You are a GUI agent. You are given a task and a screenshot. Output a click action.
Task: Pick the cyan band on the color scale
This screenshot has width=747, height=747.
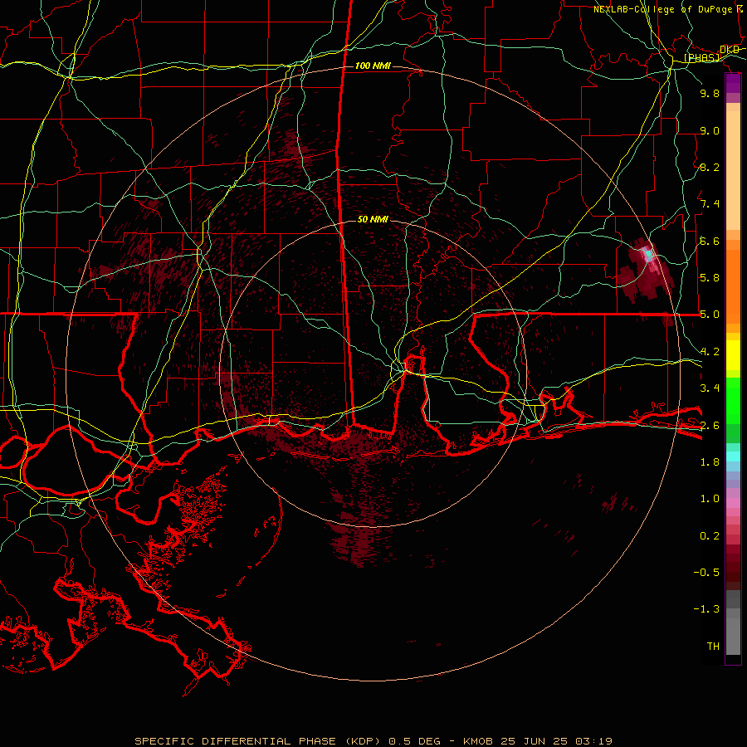(733, 456)
